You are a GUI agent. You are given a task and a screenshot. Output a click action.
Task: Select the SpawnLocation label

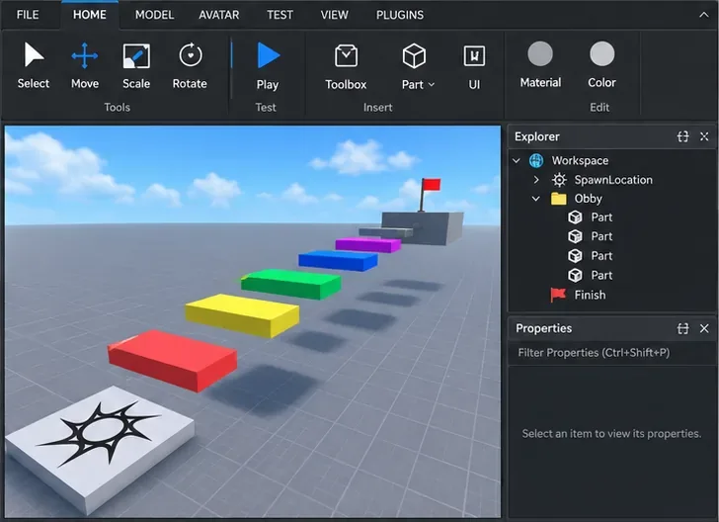click(x=613, y=180)
